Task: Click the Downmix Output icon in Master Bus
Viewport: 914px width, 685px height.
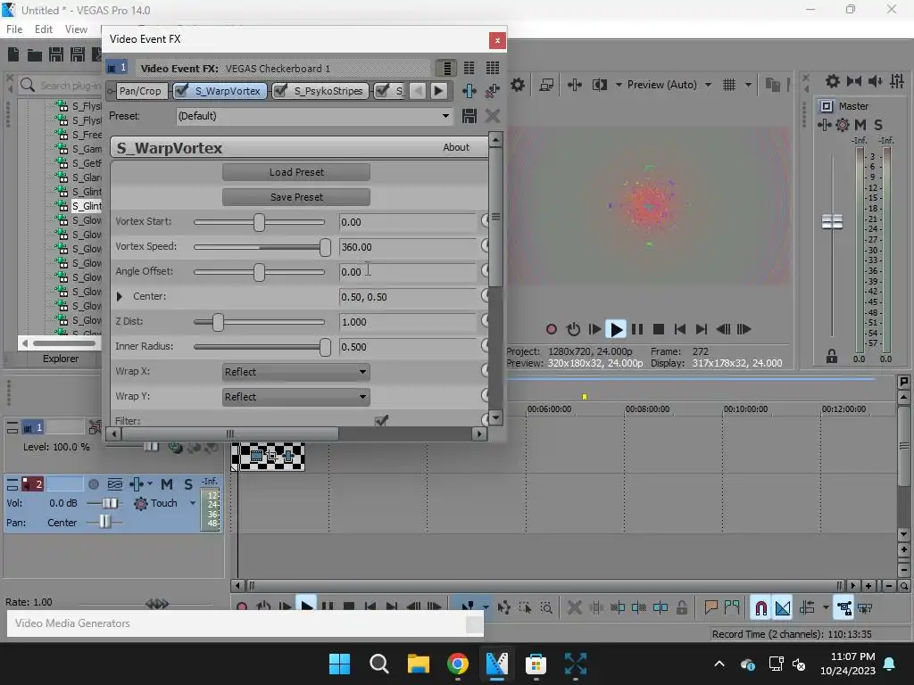Action: point(854,81)
